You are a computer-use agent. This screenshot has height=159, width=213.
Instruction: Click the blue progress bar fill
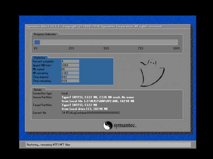click(37, 42)
